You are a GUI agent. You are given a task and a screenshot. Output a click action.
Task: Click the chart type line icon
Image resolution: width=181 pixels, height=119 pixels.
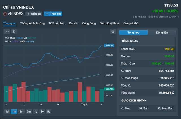[7, 32]
